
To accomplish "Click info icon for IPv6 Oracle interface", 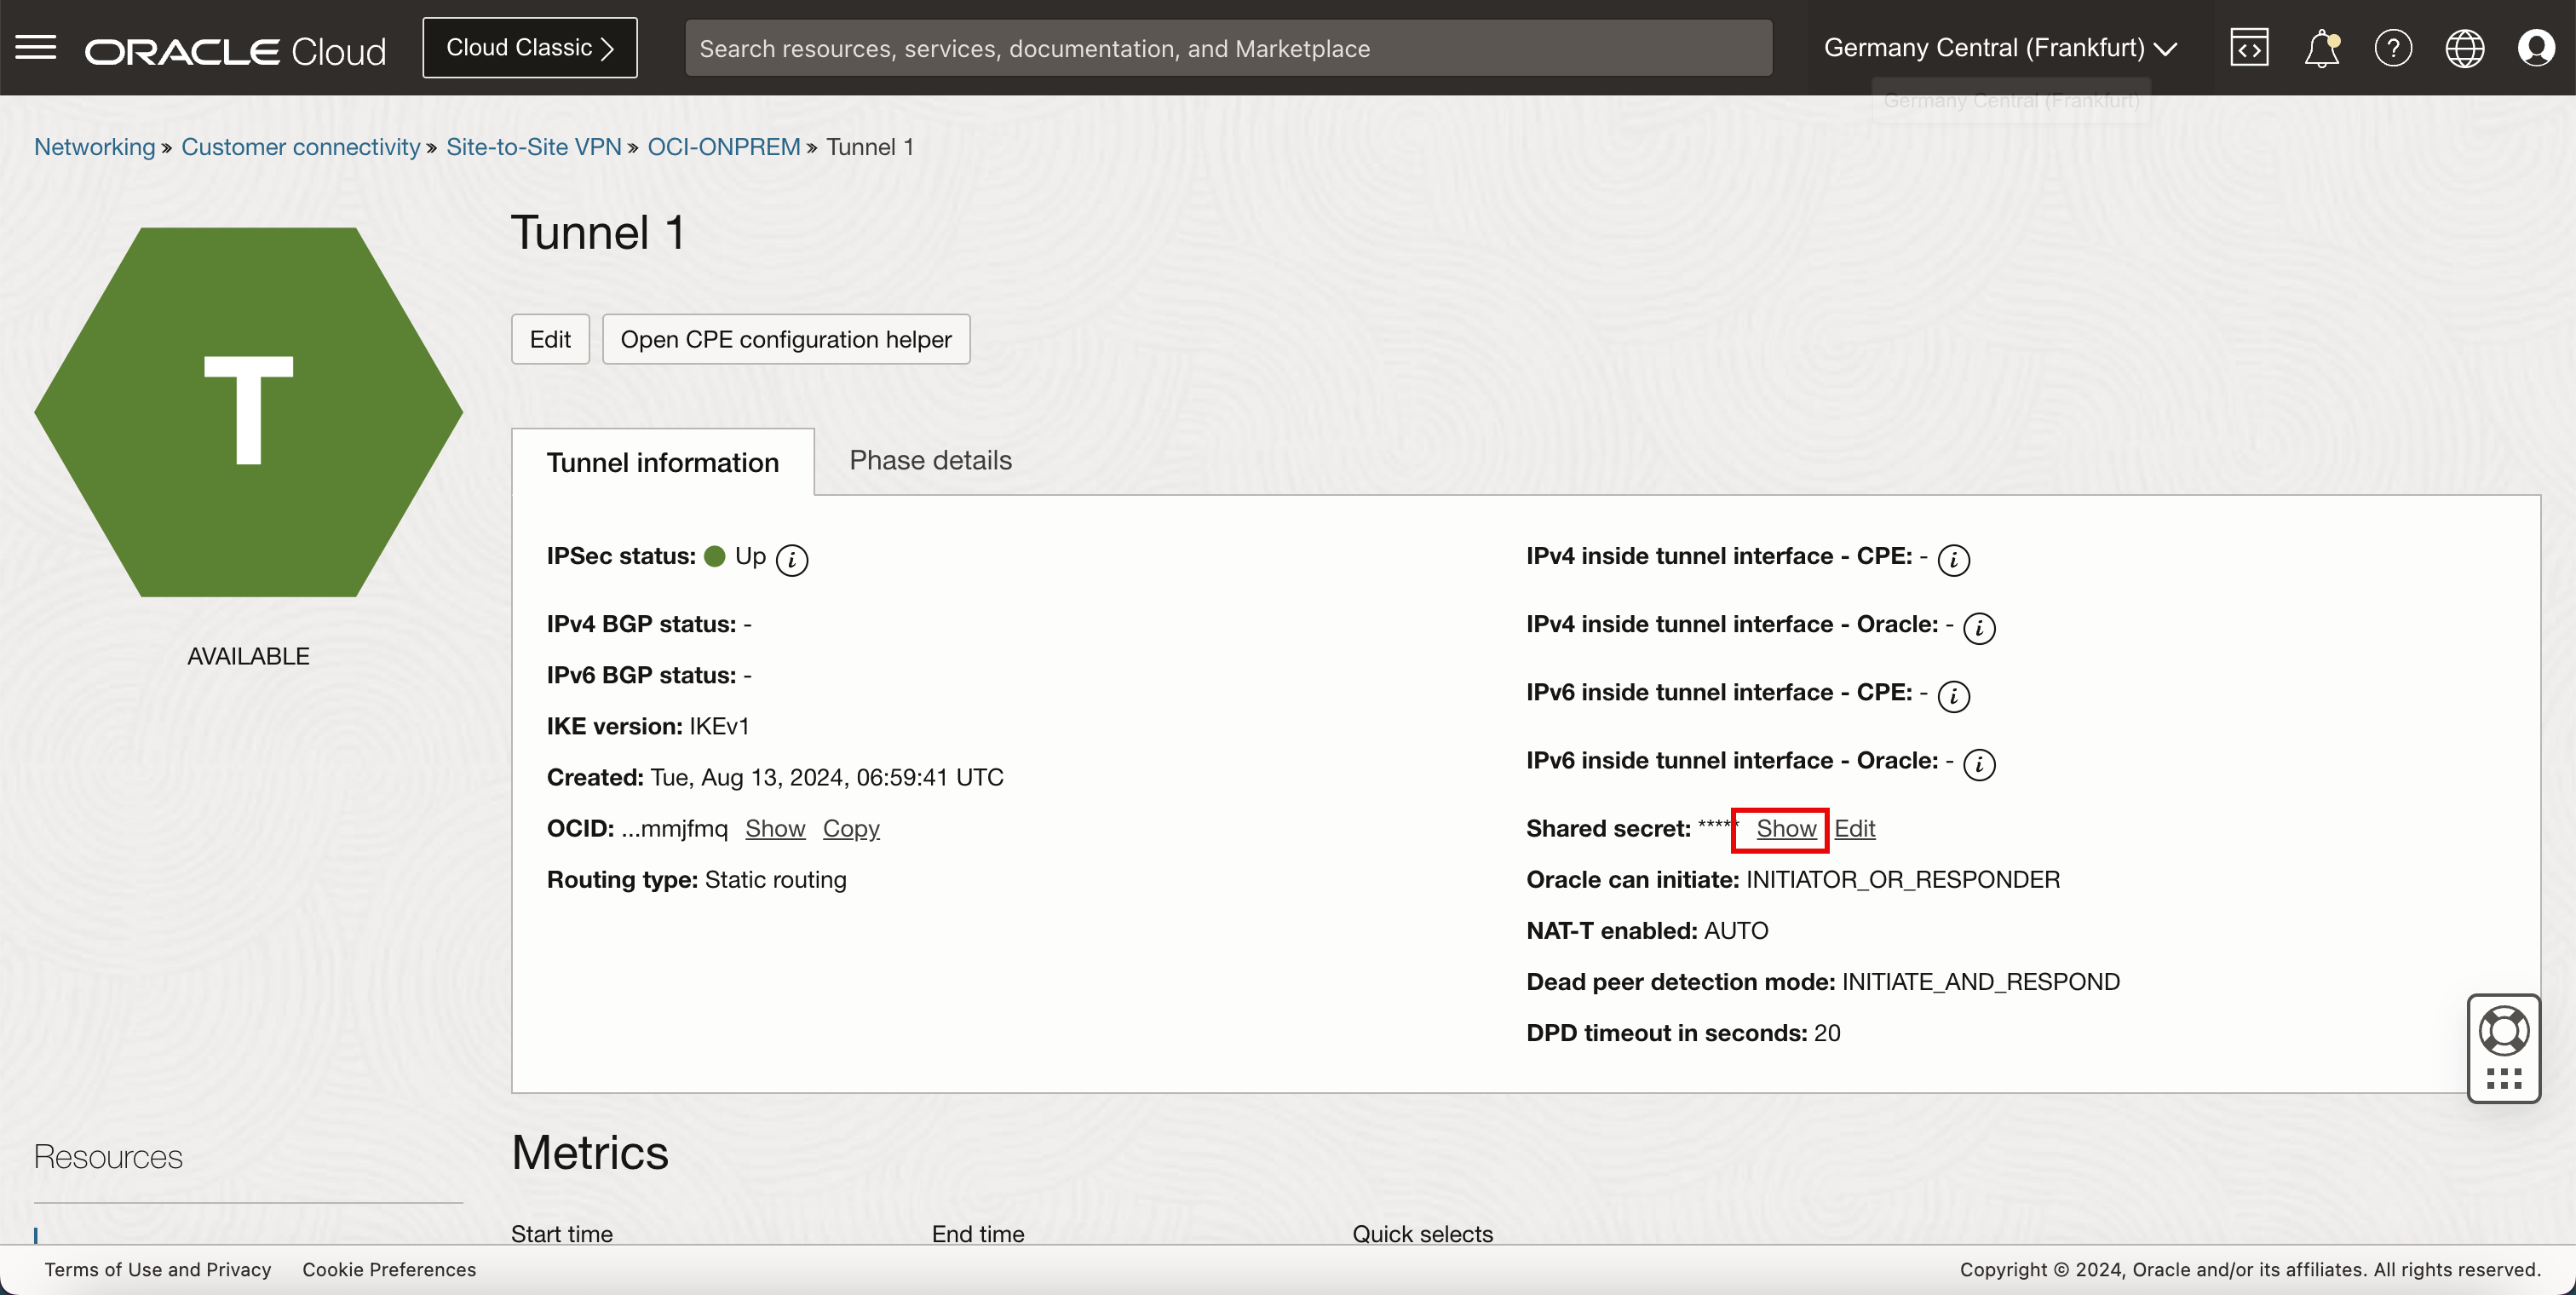I will [x=1978, y=764].
